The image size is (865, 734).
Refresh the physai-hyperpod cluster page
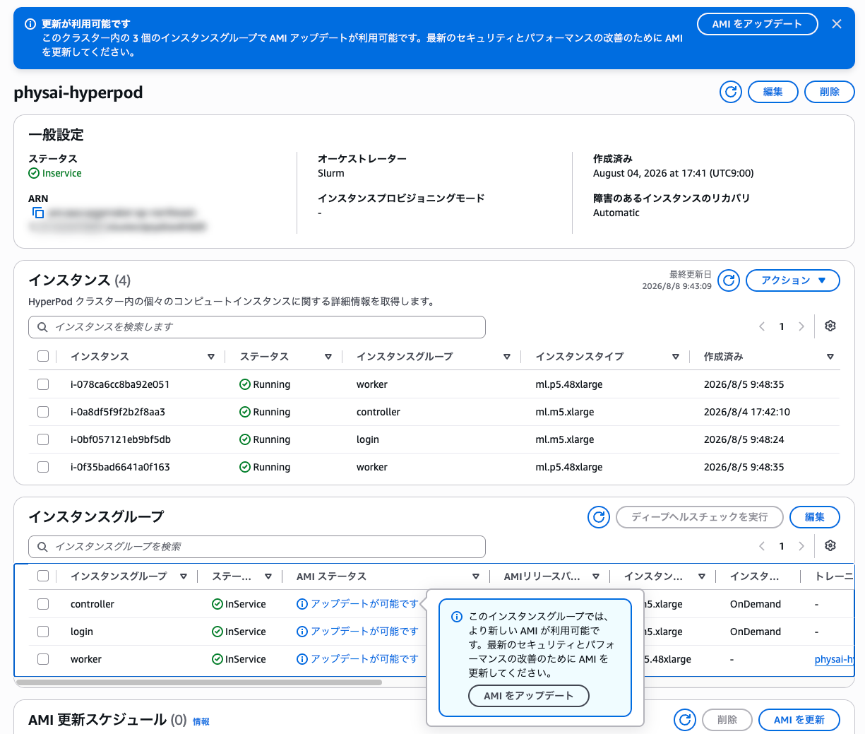point(731,92)
